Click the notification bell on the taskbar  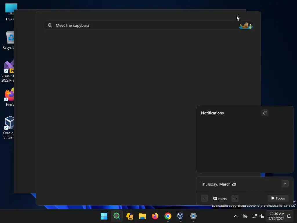289,216
